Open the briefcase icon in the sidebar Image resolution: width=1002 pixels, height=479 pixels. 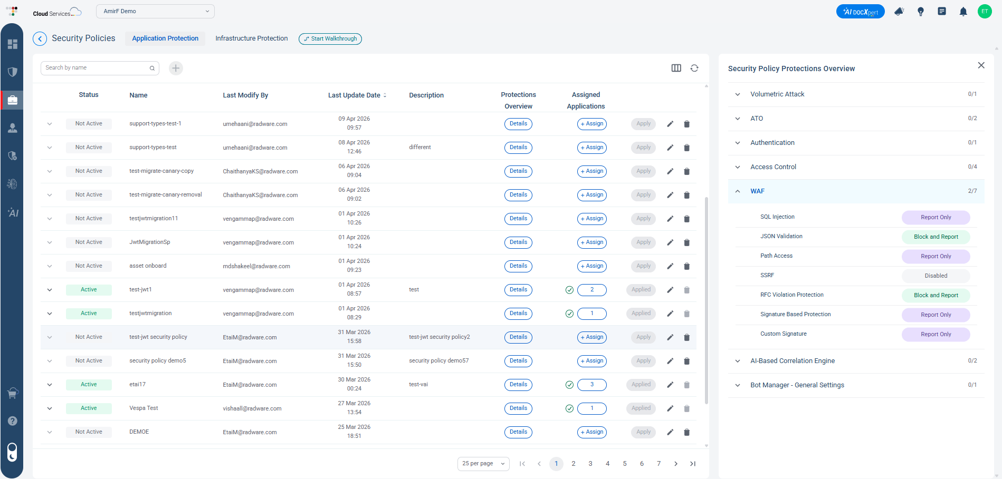13,100
